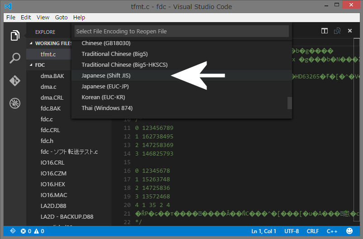Open IO16.HEX file
This screenshot has width=363, height=239.
pos(53,184)
